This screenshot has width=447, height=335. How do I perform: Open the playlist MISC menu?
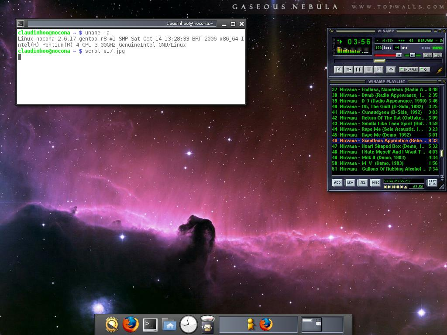pos(375,183)
